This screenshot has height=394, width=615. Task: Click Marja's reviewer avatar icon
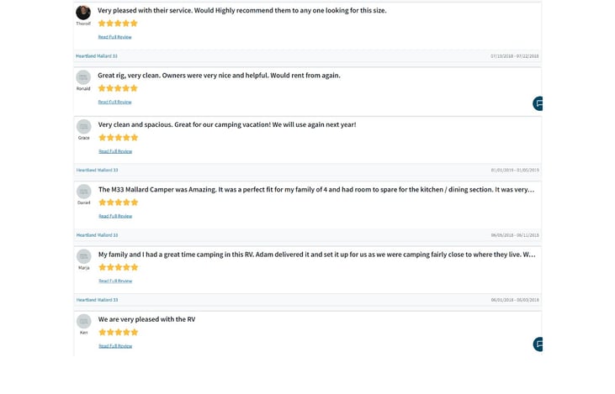coord(83,256)
